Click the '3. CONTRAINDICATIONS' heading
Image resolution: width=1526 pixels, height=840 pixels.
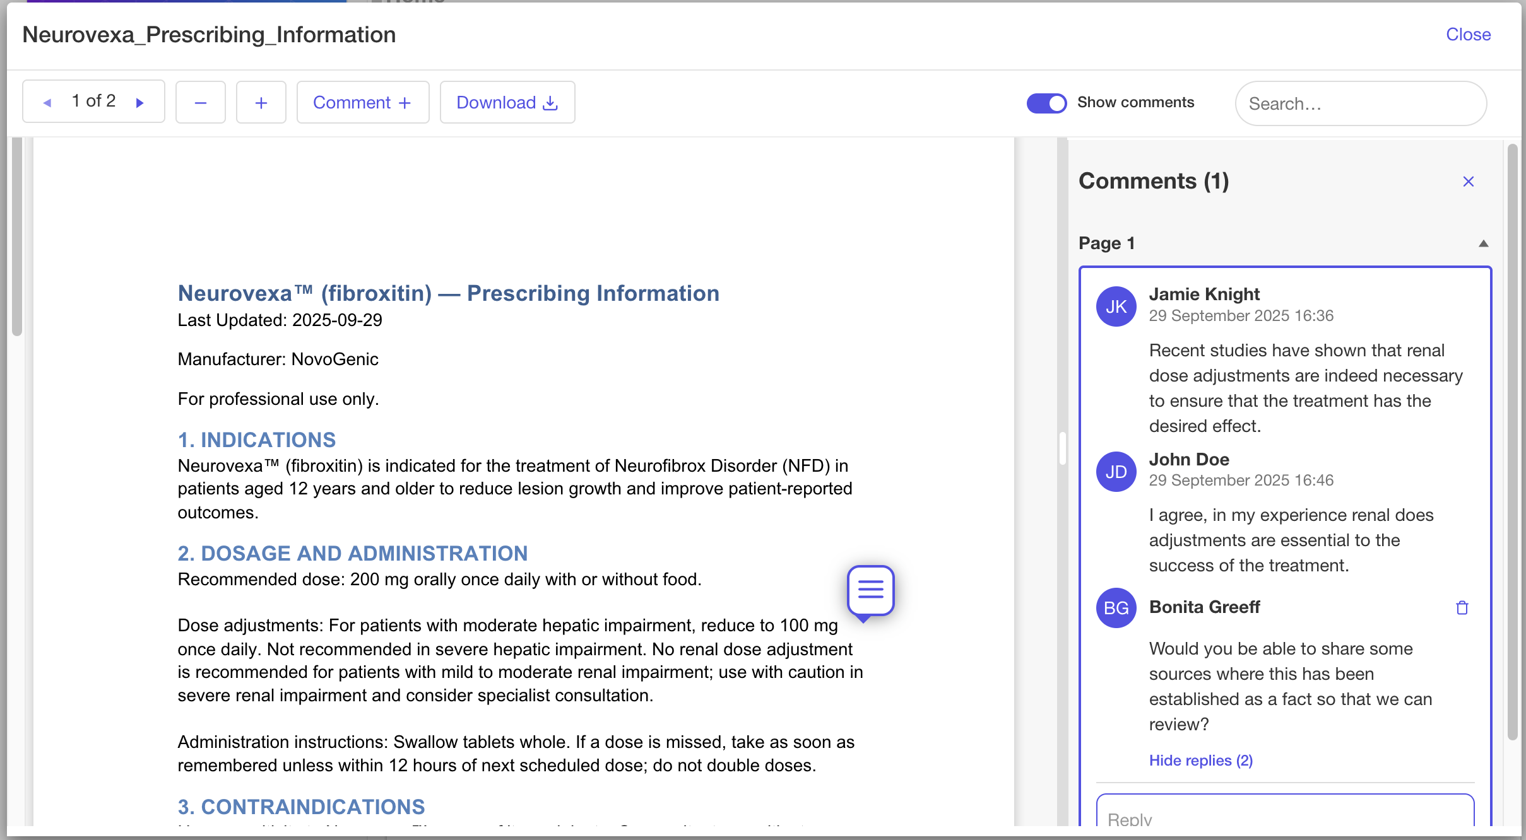[302, 807]
